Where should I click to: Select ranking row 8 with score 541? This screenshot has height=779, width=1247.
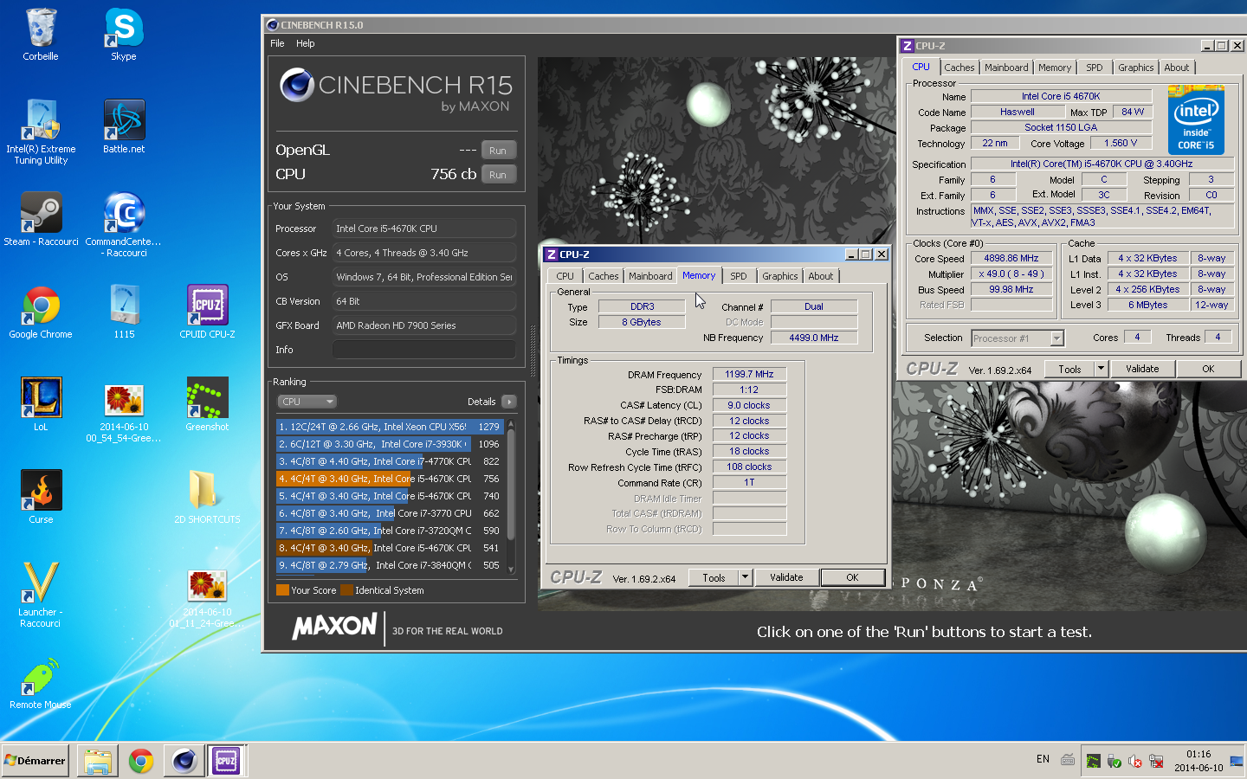click(390, 548)
